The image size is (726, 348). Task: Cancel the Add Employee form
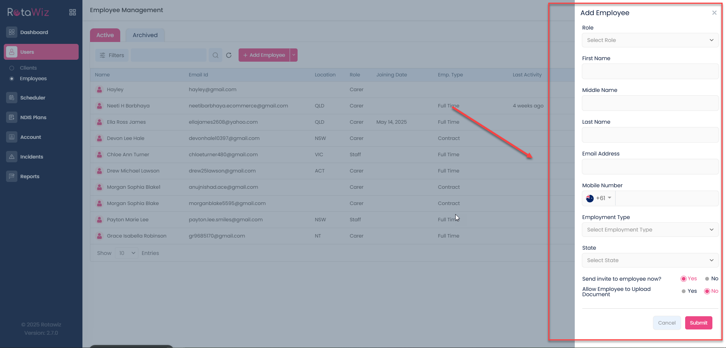point(666,323)
